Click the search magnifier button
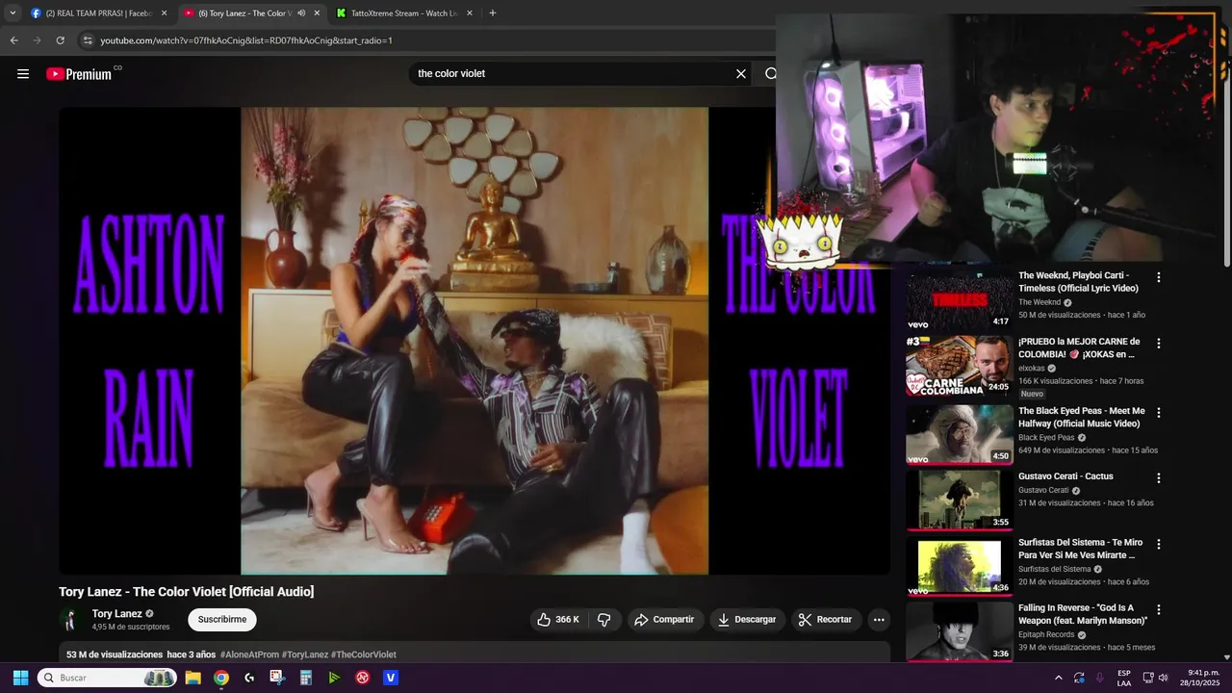This screenshot has height=693, width=1232. pos(771,74)
